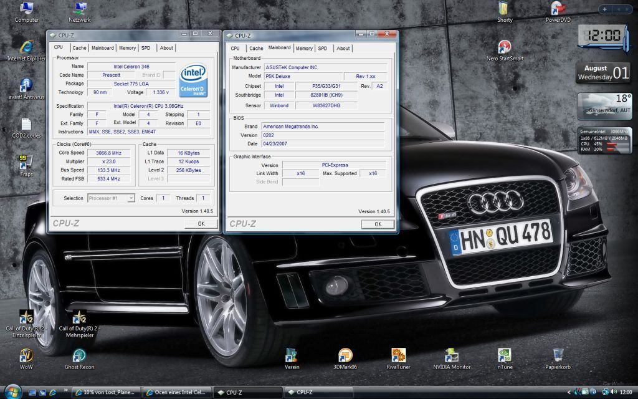Click the CPU and RAM meter gadget
Image resolution: width=638 pixels, height=399 pixels.
[605, 141]
